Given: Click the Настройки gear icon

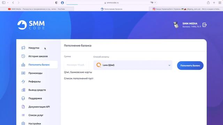Looking at the screenshot, I should (x=23, y=124).
